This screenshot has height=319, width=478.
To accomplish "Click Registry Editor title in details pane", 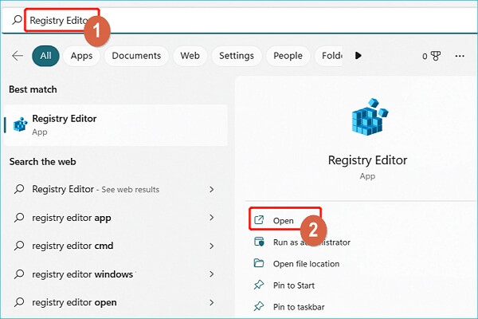I will point(367,160).
